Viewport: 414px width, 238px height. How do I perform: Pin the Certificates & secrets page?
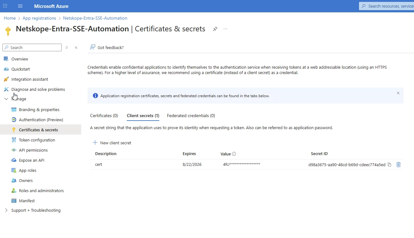click(x=215, y=29)
